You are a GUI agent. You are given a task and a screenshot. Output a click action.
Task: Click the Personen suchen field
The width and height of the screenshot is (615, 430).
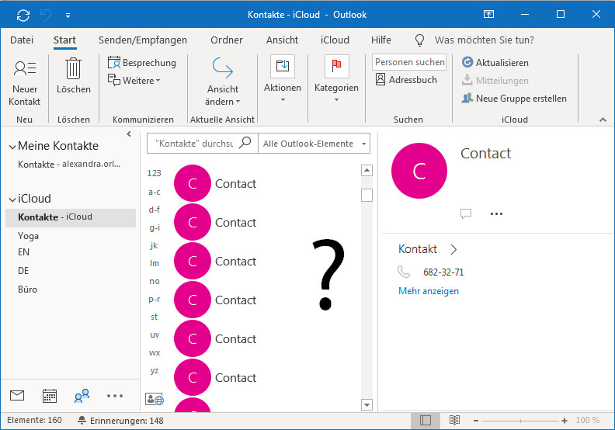tap(409, 62)
